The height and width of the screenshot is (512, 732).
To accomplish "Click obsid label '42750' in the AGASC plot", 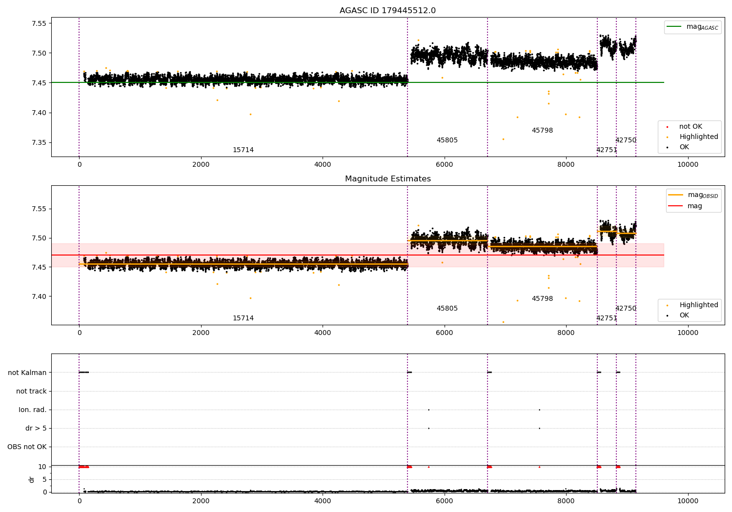I will click(x=626, y=140).
